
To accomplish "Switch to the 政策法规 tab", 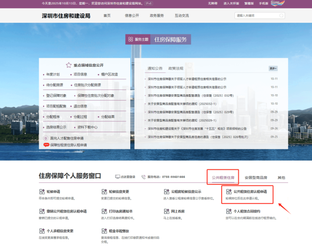I will pos(175,68).
